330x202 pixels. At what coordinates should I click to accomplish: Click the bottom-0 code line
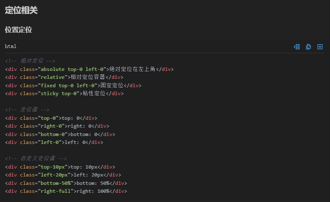tap(60, 134)
